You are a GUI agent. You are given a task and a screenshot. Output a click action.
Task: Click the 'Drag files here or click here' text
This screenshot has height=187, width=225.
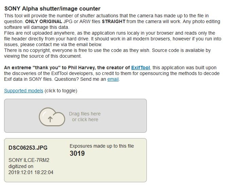click(x=85, y=116)
